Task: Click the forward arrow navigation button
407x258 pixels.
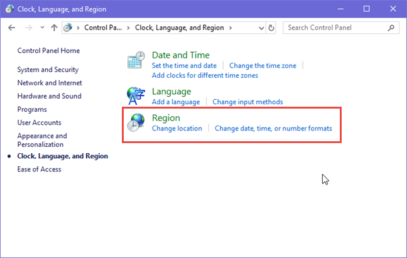Action: pyautogui.click(x=28, y=28)
